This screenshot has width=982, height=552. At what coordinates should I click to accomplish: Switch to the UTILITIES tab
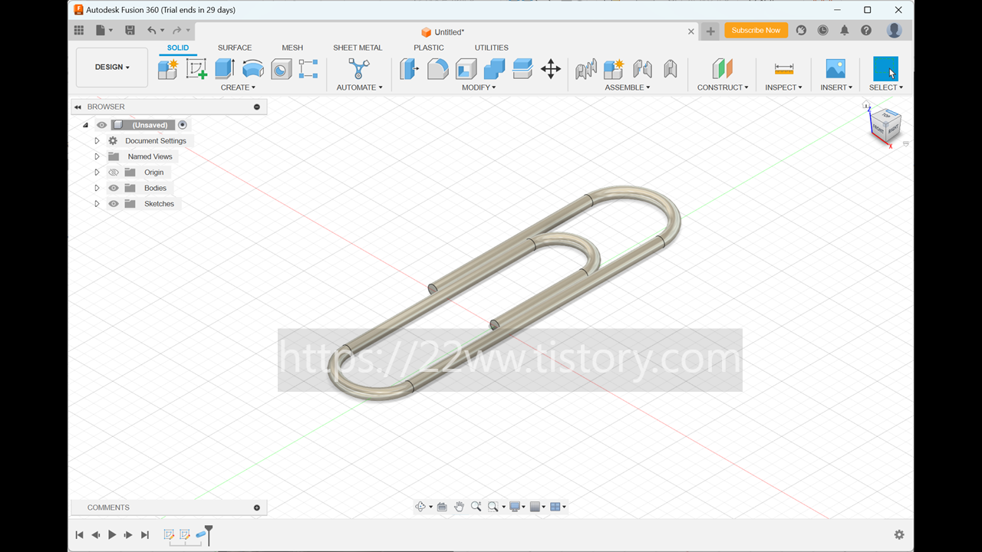click(491, 48)
